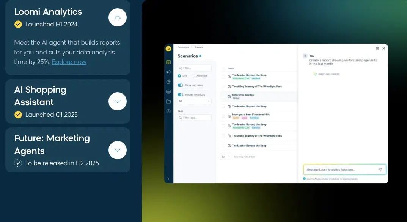Screen dimensions: 407x222
Task: Select the Archived radio button
Action: (193, 76)
